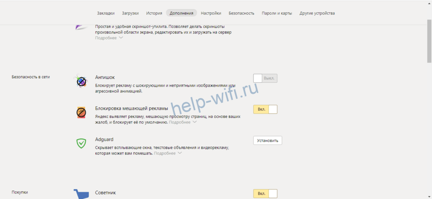Click the Блокировка мешающей рекламы icon
The image size is (432, 199).
(x=81, y=113)
